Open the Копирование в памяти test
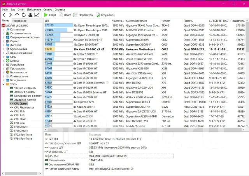 (x=26, y=96)
